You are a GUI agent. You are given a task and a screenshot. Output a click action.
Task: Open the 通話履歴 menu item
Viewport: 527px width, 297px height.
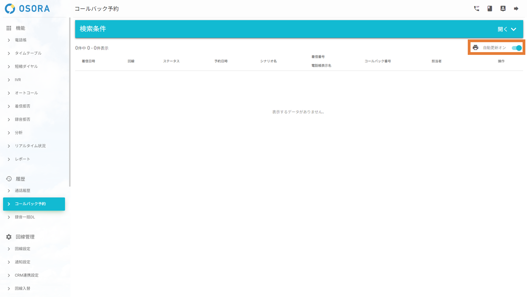[x=23, y=191]
